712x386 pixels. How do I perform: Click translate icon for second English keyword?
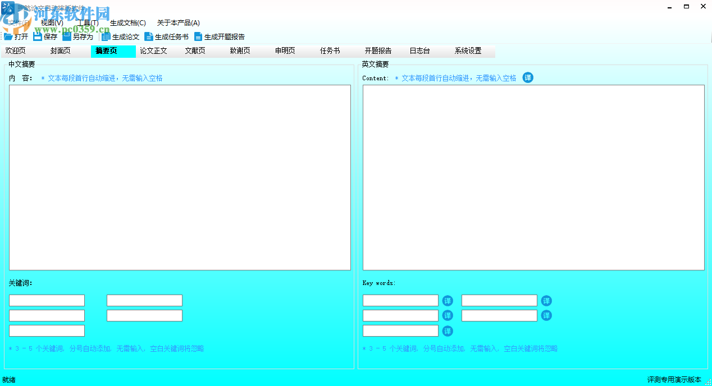pos(546,301)
